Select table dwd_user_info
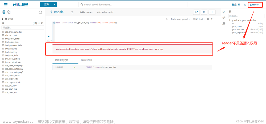The height and width of the screenshot is (124, 266). [11, 55]
